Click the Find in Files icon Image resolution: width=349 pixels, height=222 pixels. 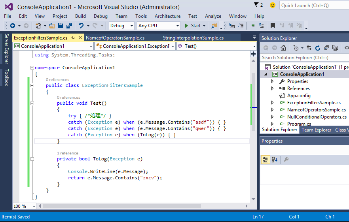(214, 26)
